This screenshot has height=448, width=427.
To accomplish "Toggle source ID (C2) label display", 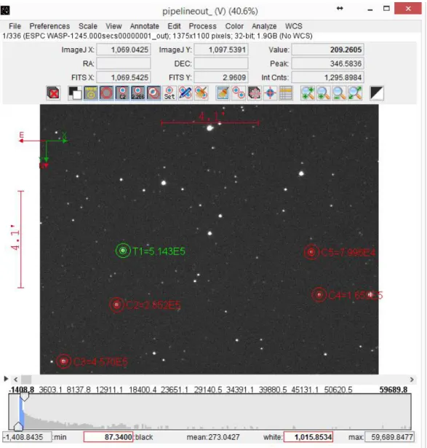I will 122,93.
